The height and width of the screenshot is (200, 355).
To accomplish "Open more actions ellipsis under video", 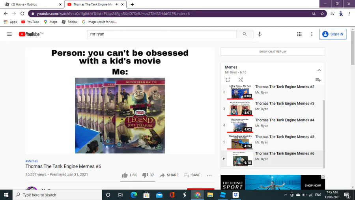I will tap(209, 175).
